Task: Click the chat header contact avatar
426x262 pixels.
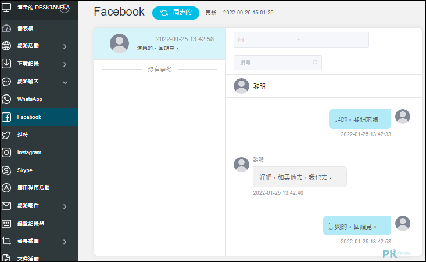Action: (241, 86)
